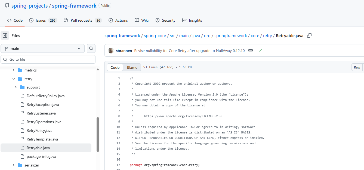Image resolution: width=364 pixels, height=170 pixels.
Task: Collapse the retry folder chevron
Action: pos(14,79)
